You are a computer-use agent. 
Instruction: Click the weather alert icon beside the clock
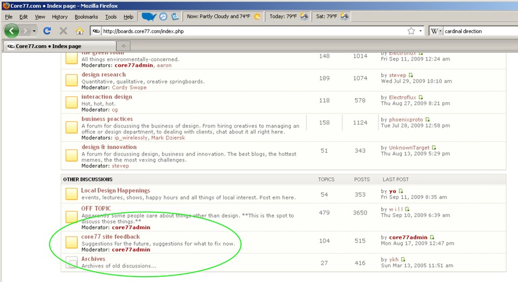click(x=175, y=16)
